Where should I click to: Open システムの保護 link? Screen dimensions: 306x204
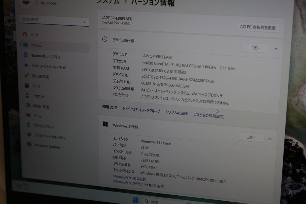coord(177,113)
